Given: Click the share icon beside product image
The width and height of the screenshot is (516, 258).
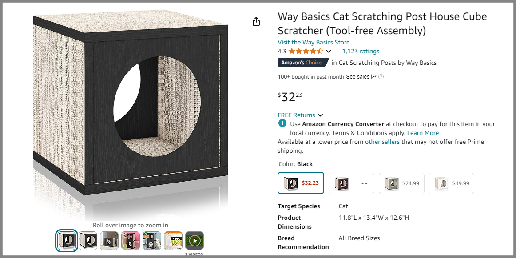Looking at the screenshot, I should 256,22.
